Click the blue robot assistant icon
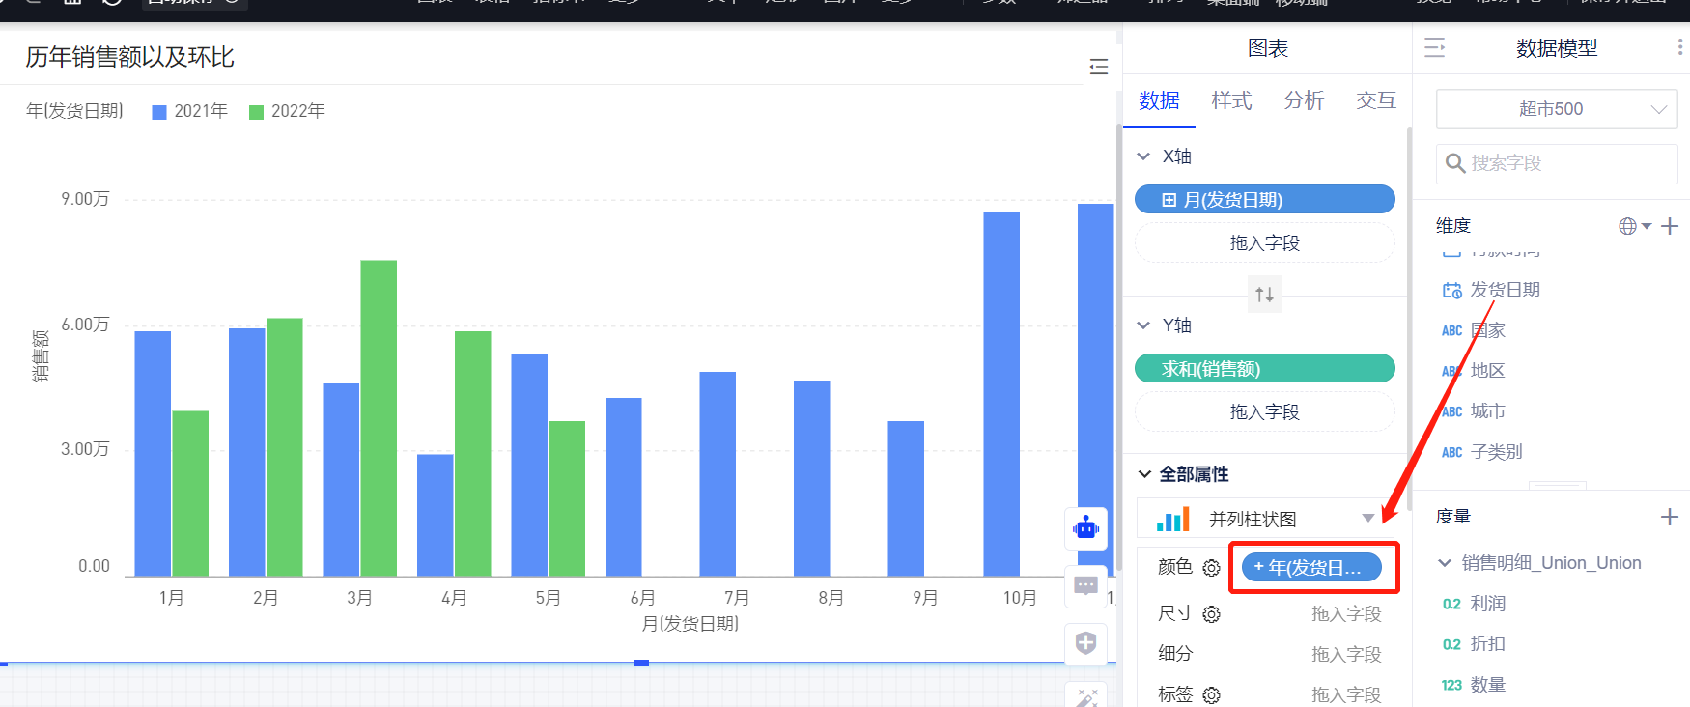This screenshot has width=1690, height=707. pyautogui.click(x=1086, y=528)
